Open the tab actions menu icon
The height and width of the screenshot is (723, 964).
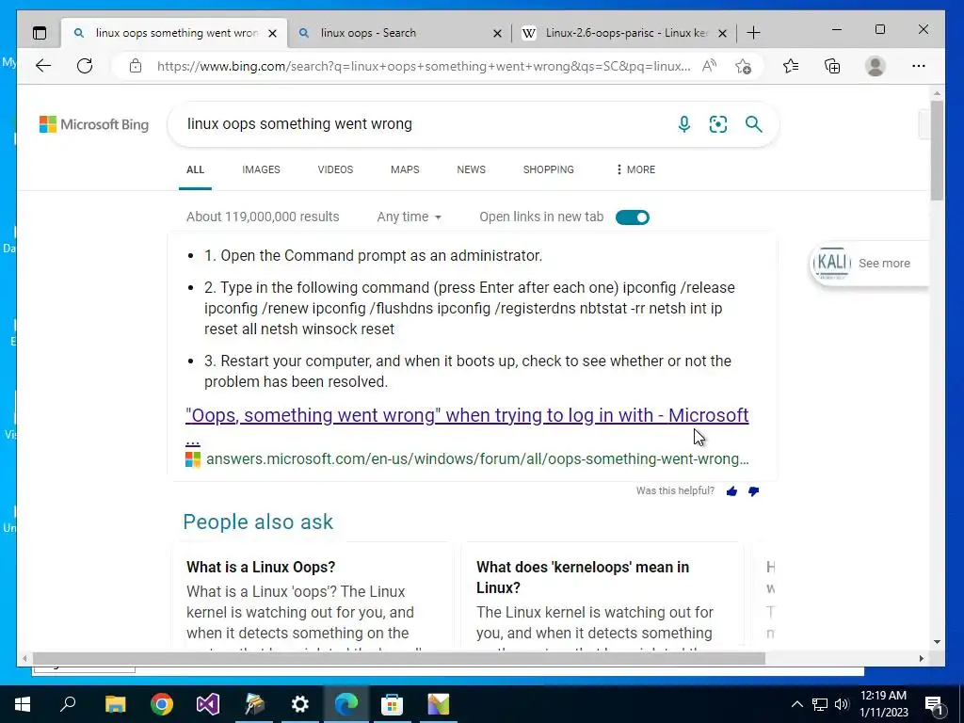point(40,33)
